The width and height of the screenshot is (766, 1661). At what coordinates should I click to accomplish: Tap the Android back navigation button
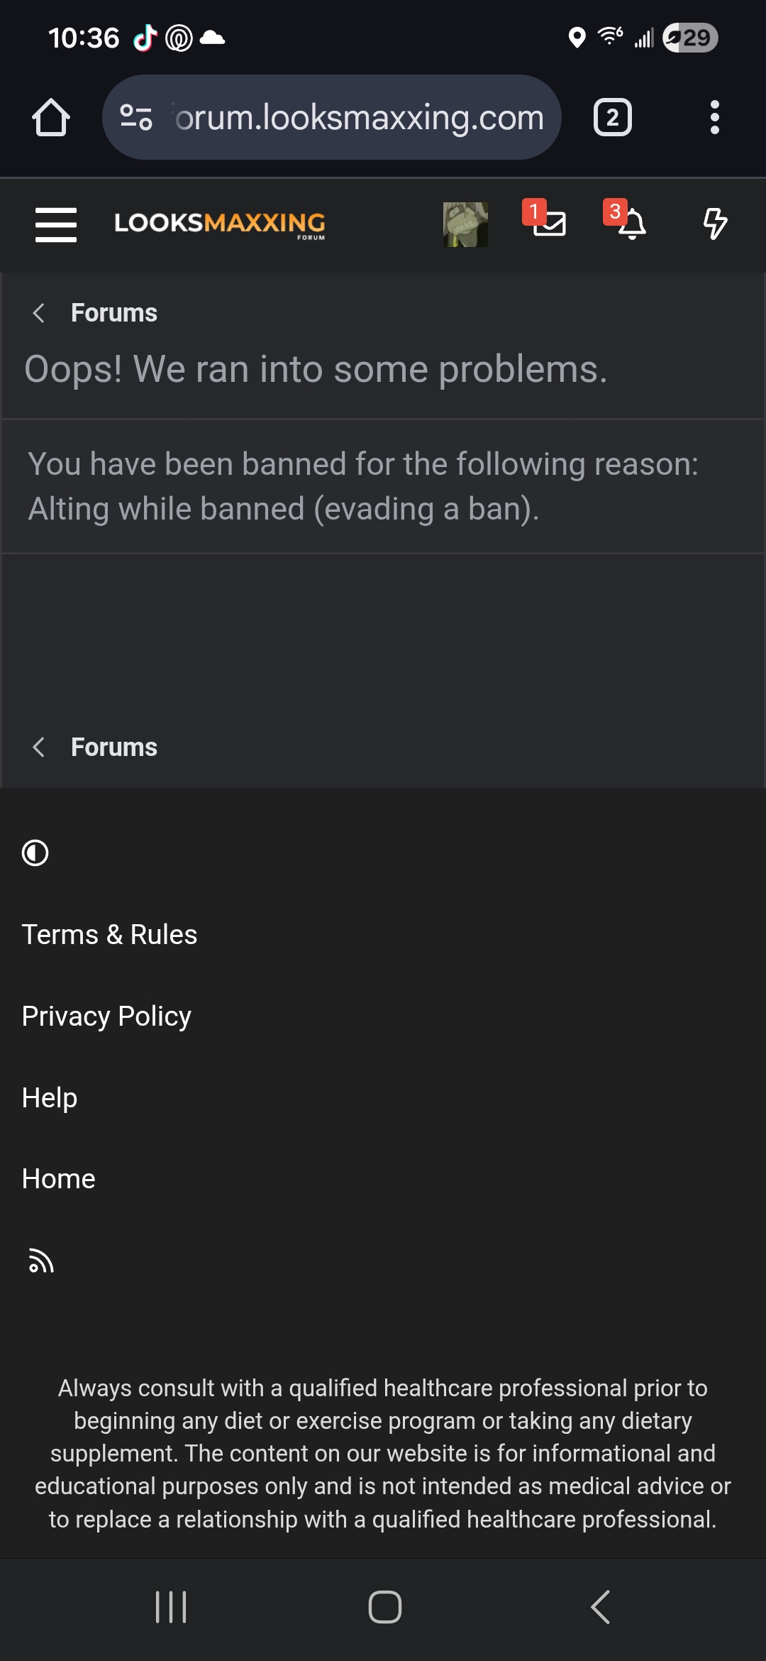(x=600, y=1607)
